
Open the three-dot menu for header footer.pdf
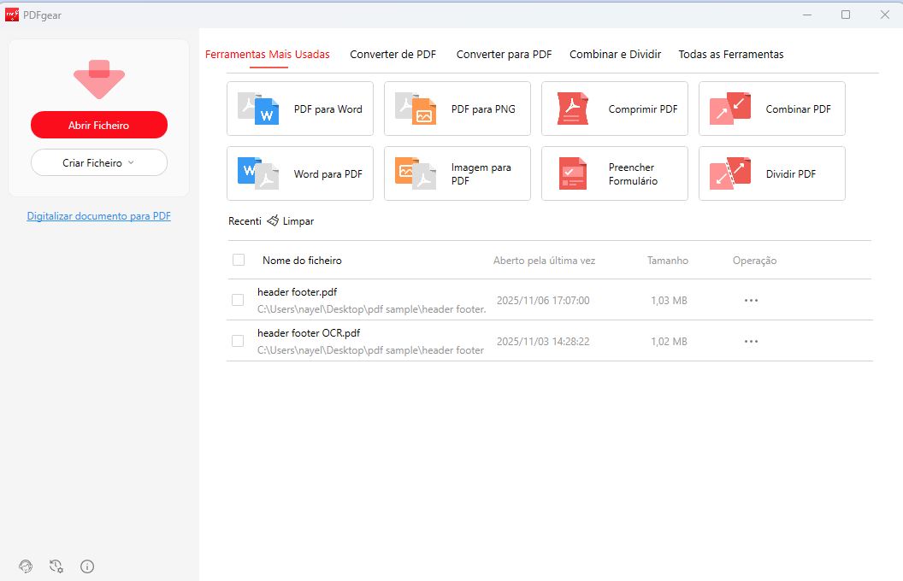tap(751, 301)
